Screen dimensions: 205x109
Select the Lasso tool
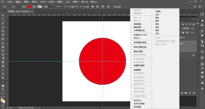click(x=3, y=23)
